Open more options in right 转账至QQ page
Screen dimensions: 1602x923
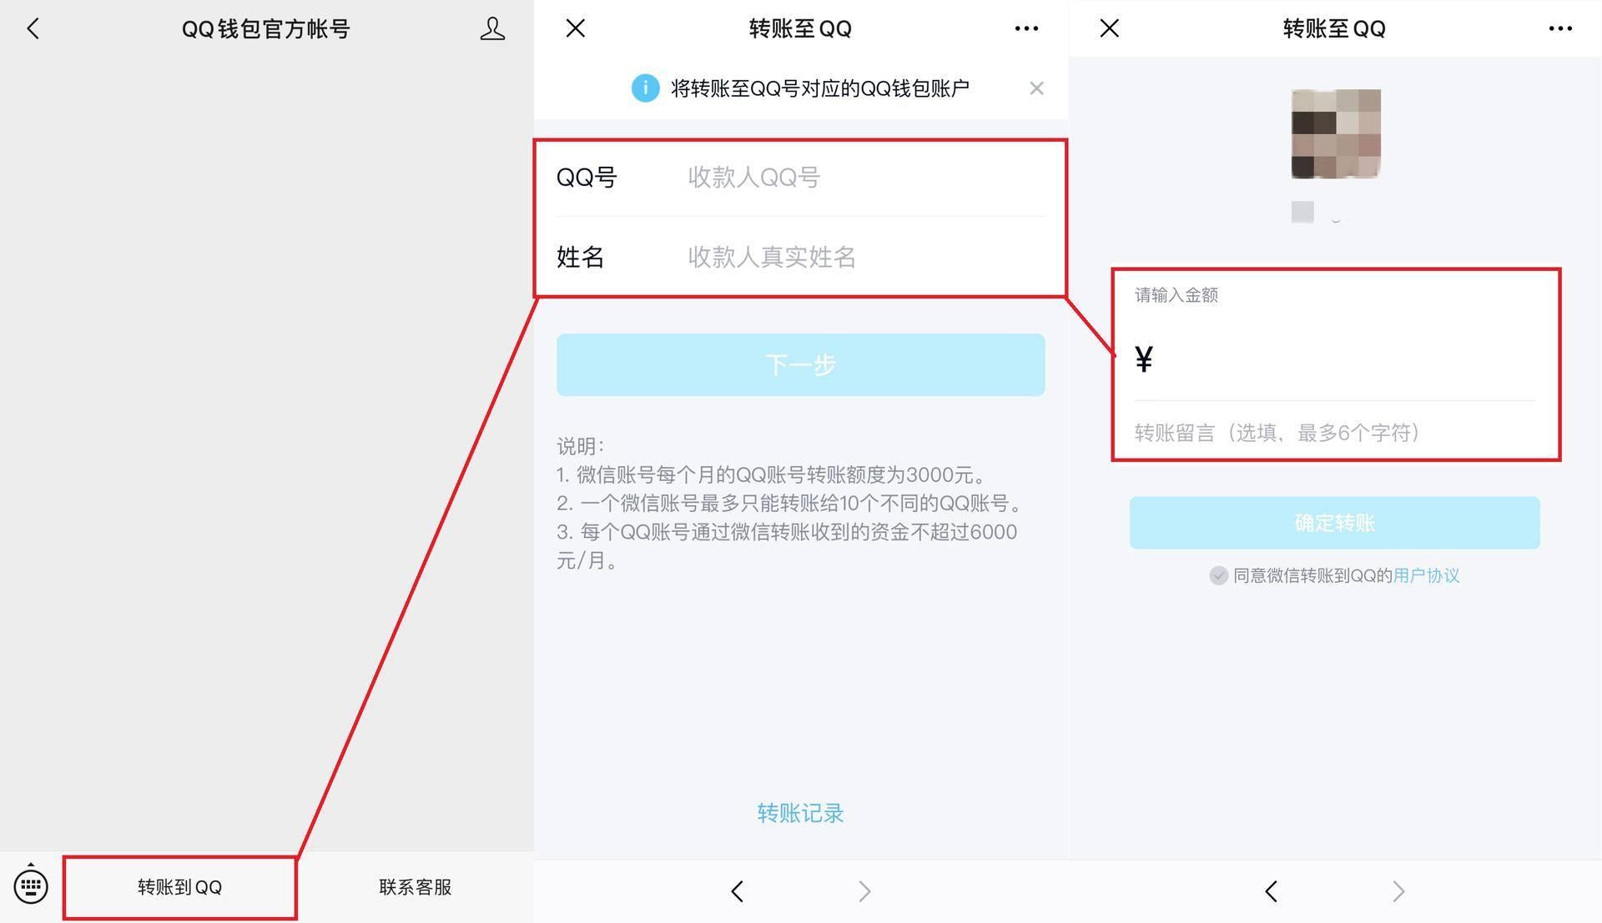[1560, 28]
